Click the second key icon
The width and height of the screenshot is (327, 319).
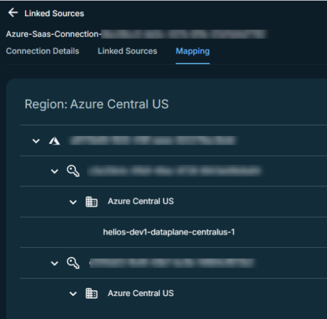(x=73, y=263)
